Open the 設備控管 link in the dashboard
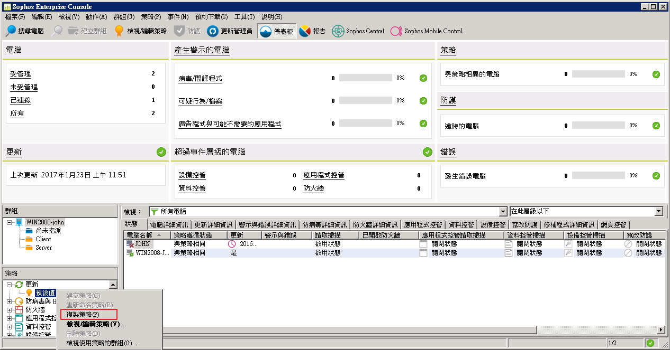The height and width of the screenshot is (350, 670). pos(192,175)
